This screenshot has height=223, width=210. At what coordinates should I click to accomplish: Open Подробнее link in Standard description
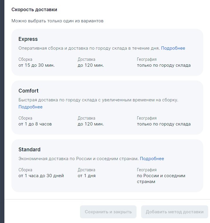[152, 159]
